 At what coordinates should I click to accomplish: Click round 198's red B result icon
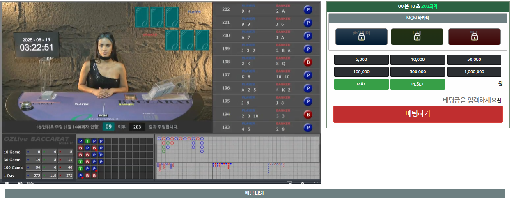coord(308,62)
